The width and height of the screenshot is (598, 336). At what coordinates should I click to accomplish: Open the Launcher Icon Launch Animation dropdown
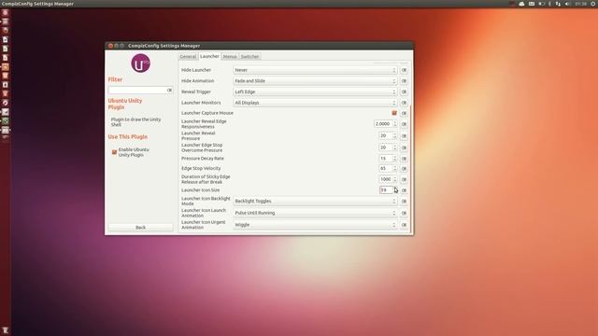coord(315,213)
